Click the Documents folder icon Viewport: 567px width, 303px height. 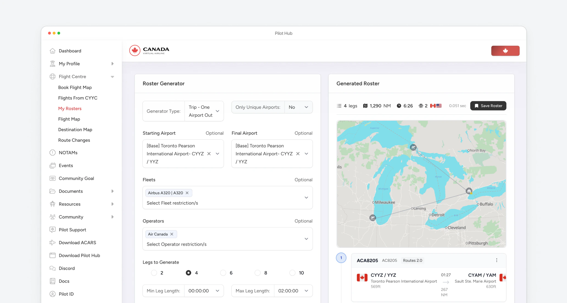click(x=52, y=191)
